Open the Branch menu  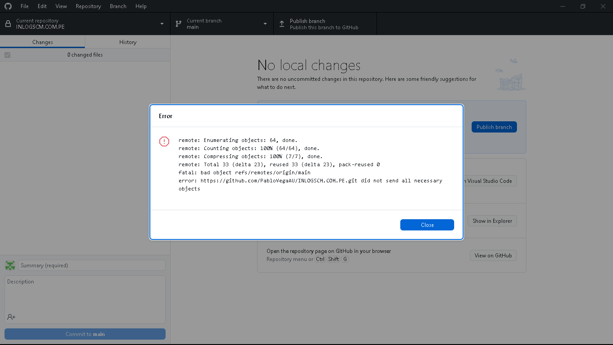pos(118,6)
